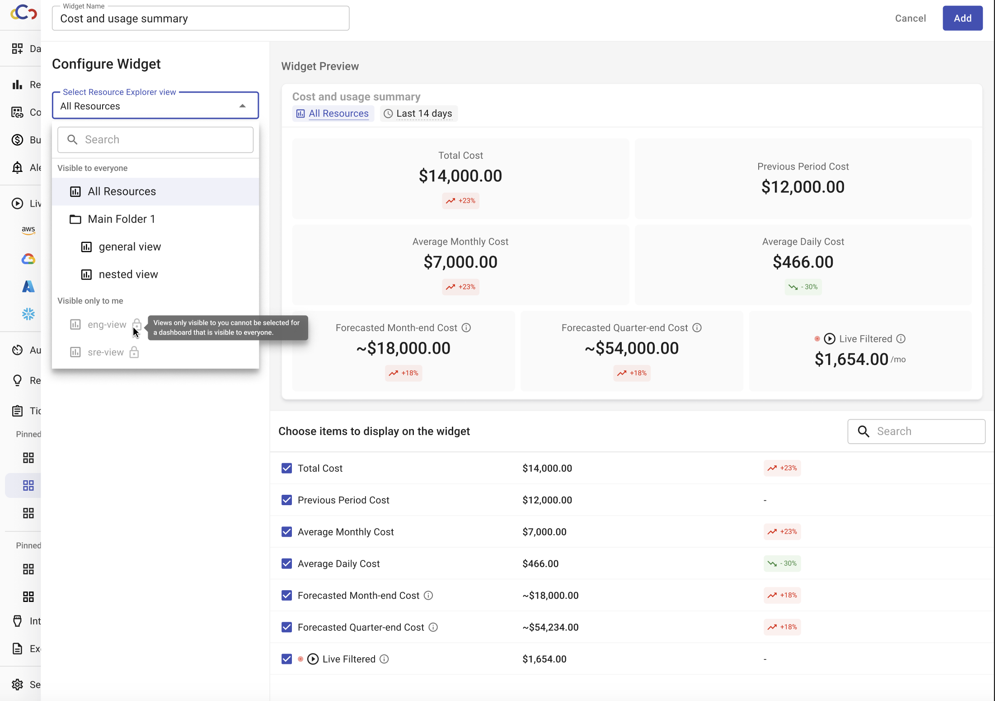Choose the general view option
This screenshot has height=701, width=995.
click(x=155, y=246)
